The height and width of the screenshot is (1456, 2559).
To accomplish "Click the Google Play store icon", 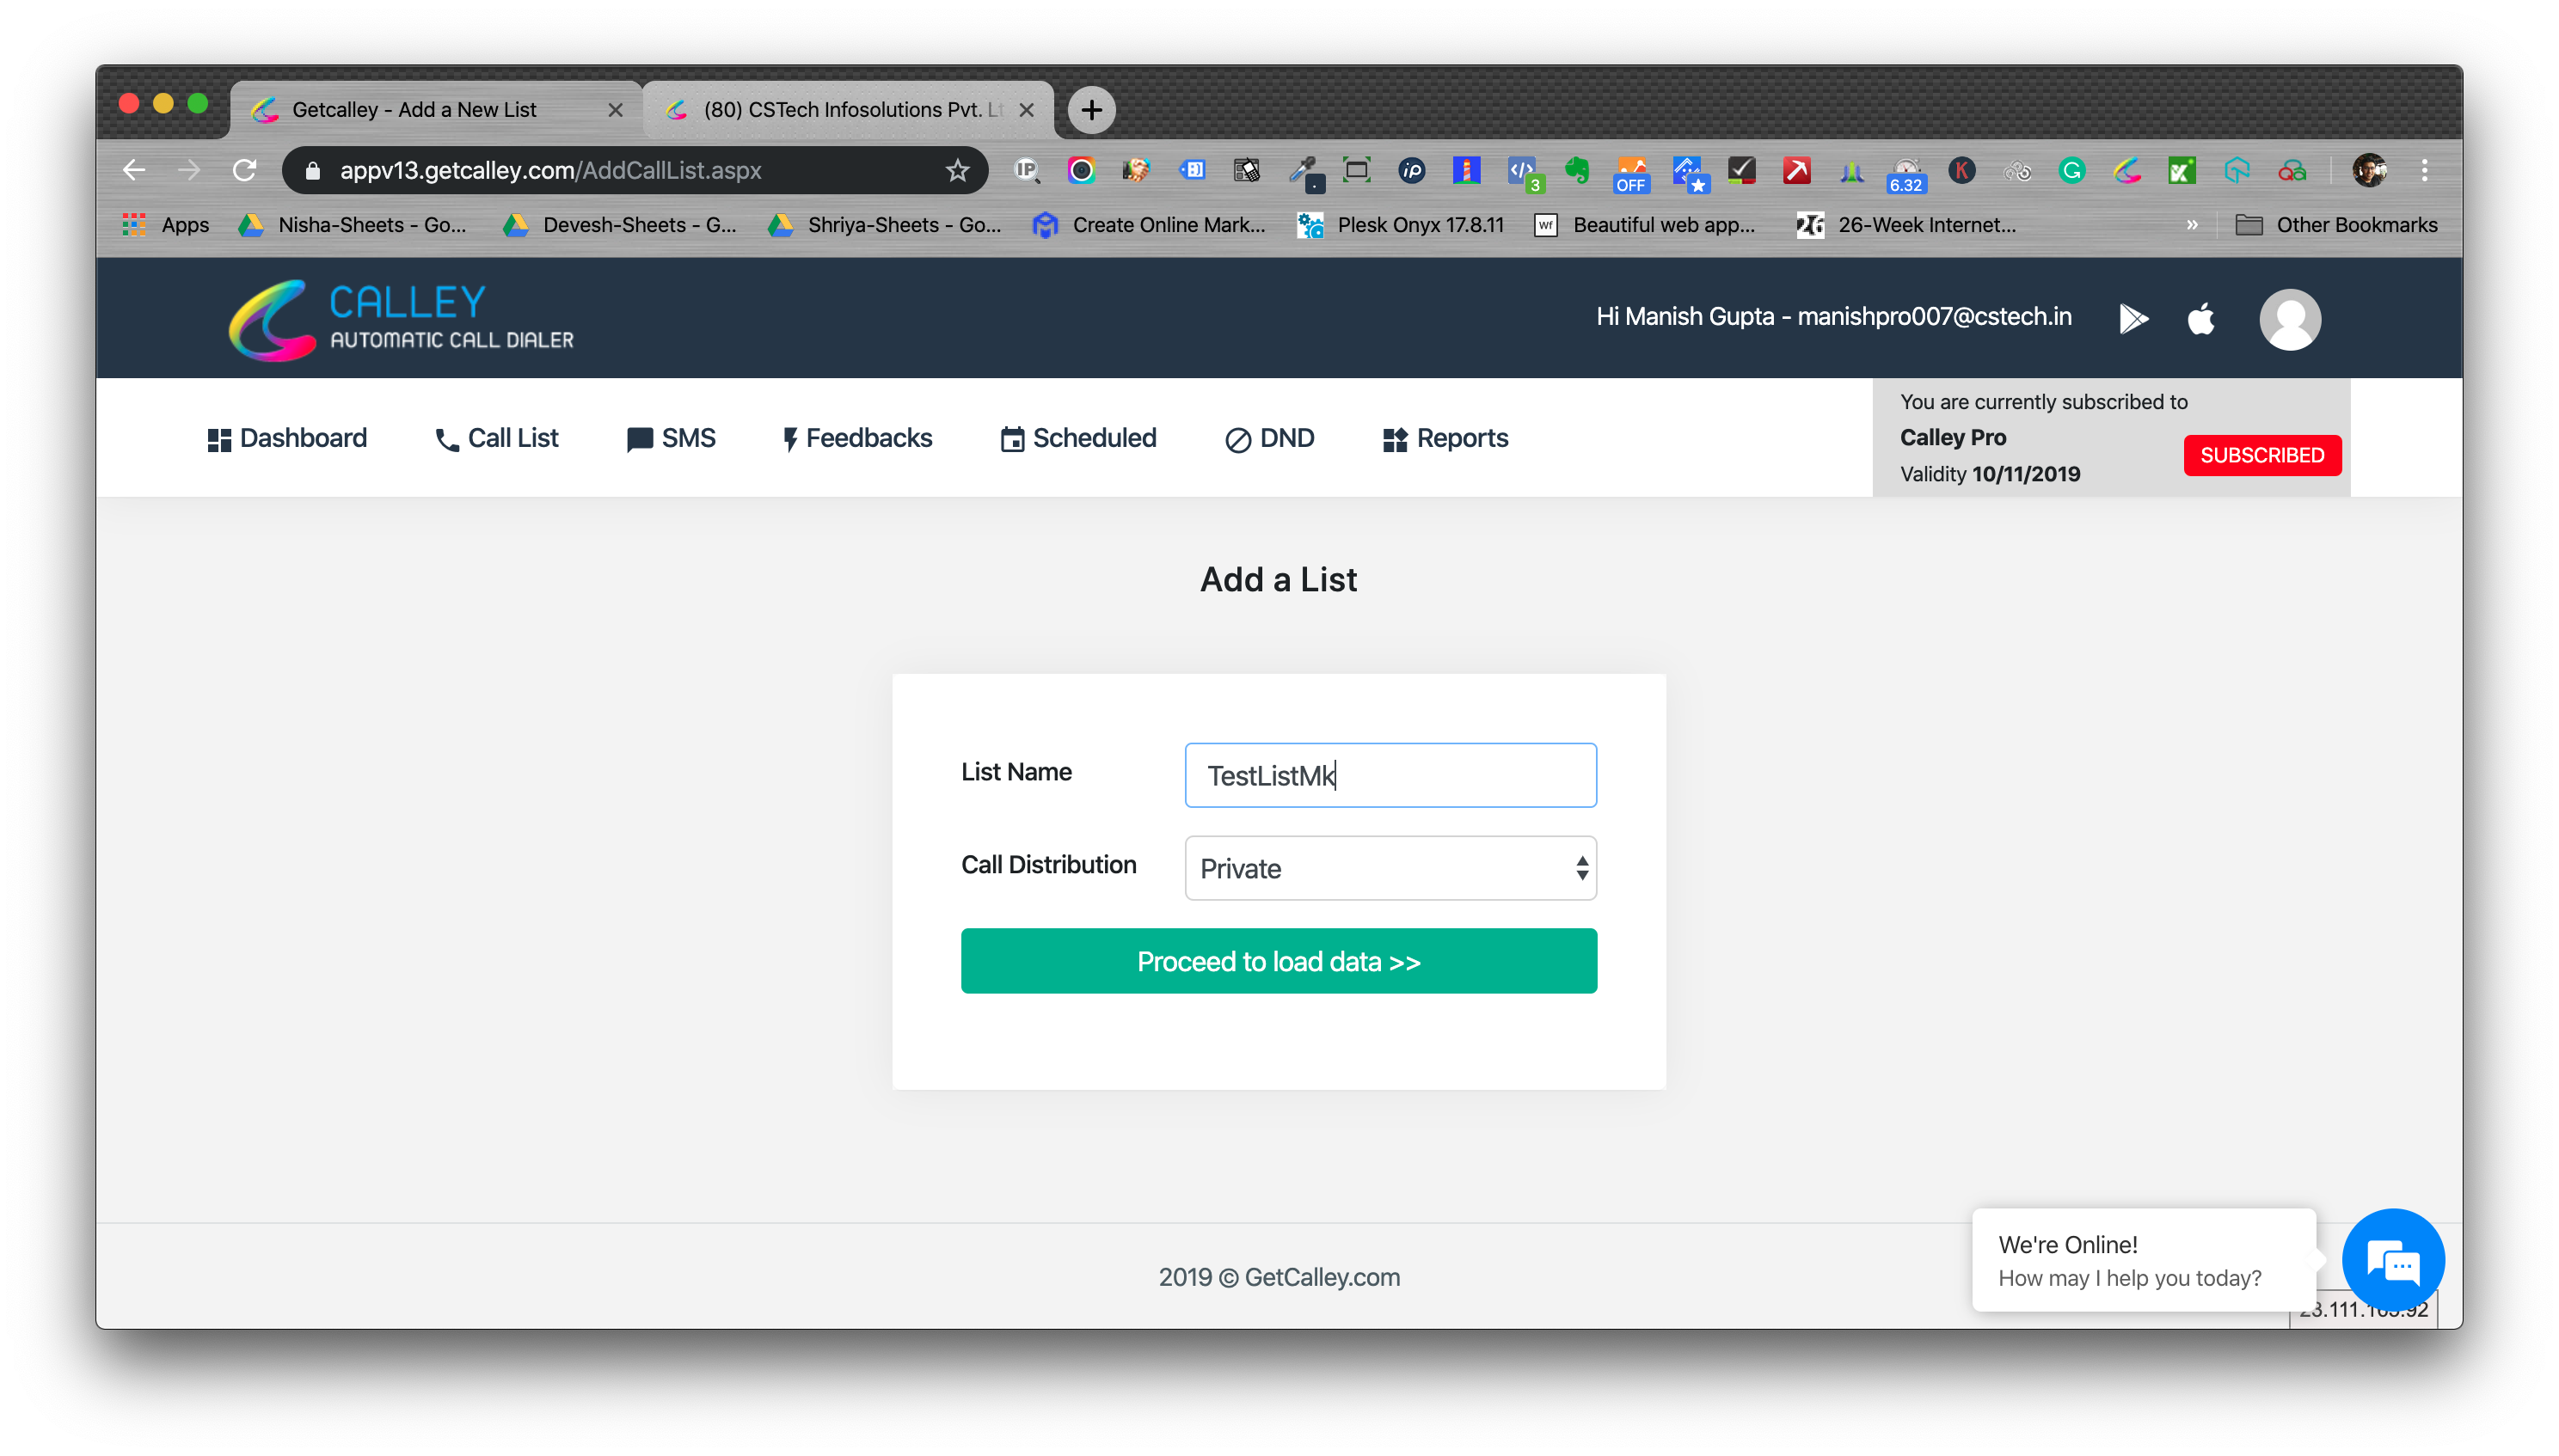I will [x=2132, y=319].
